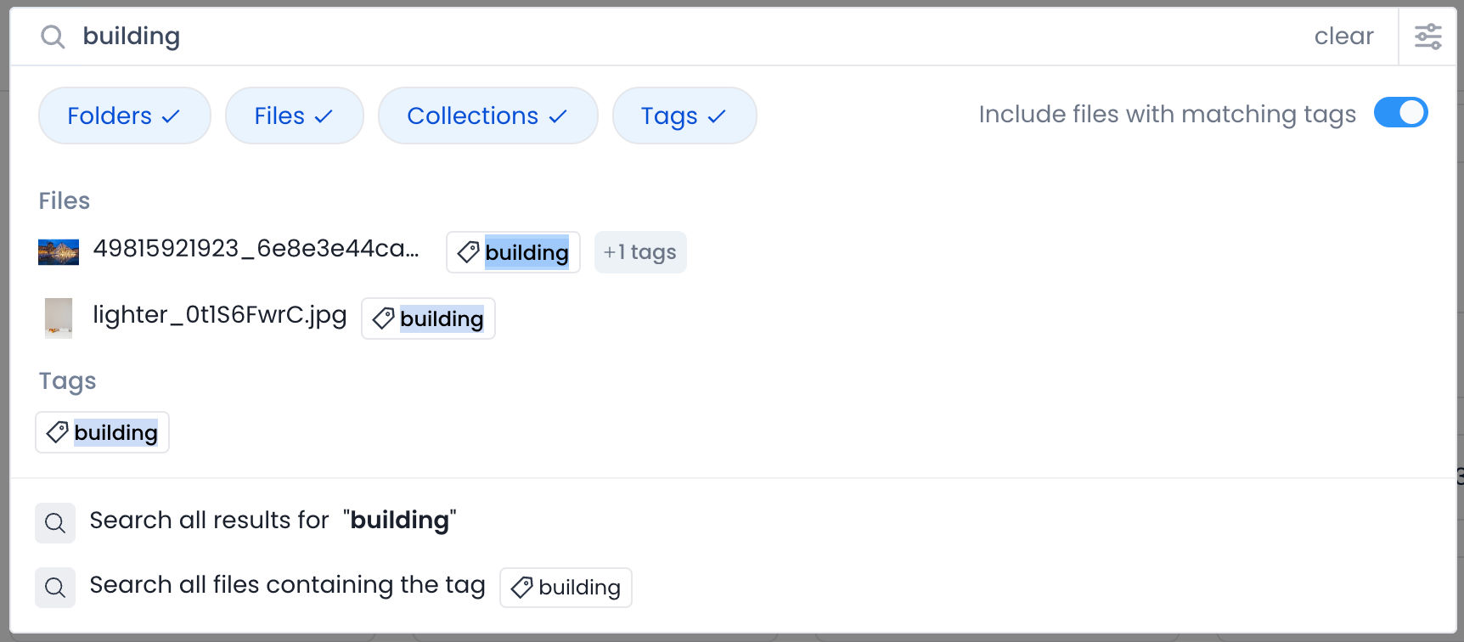Image resolution: width=1464 pixels, height=642 pixels.
Task: Click the building tag under Tags section
Action: click(103, 433)
